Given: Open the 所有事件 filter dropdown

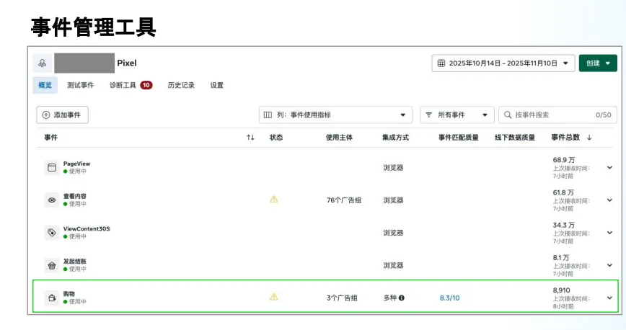Looking at the screenshot, I should (x=457, y=115).
